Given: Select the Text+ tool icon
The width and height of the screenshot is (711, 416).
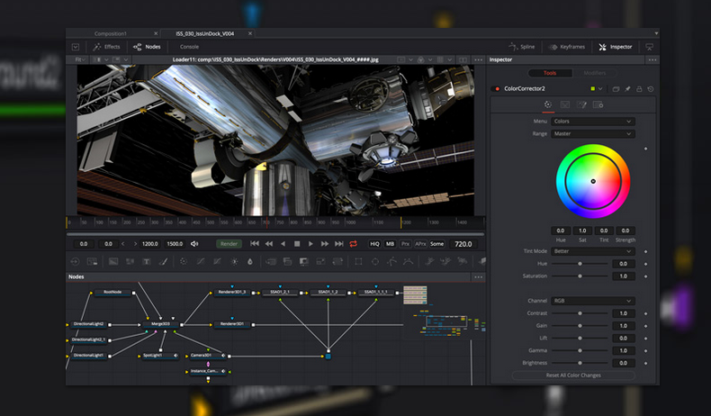Looking at the screenshot, I should pos(146,261).
